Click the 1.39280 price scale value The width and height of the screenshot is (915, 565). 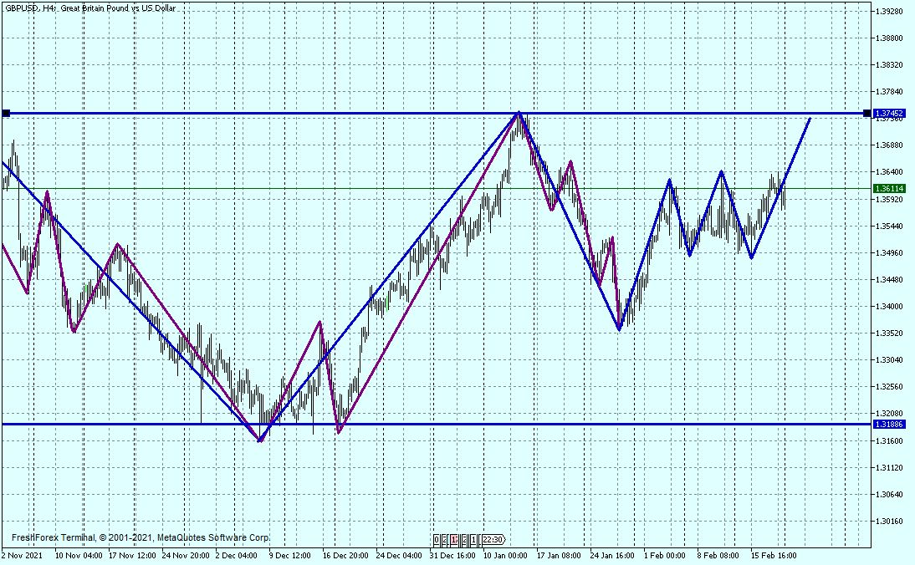[x=890, y=11]
